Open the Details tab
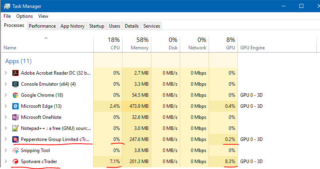 pos(132,26)
